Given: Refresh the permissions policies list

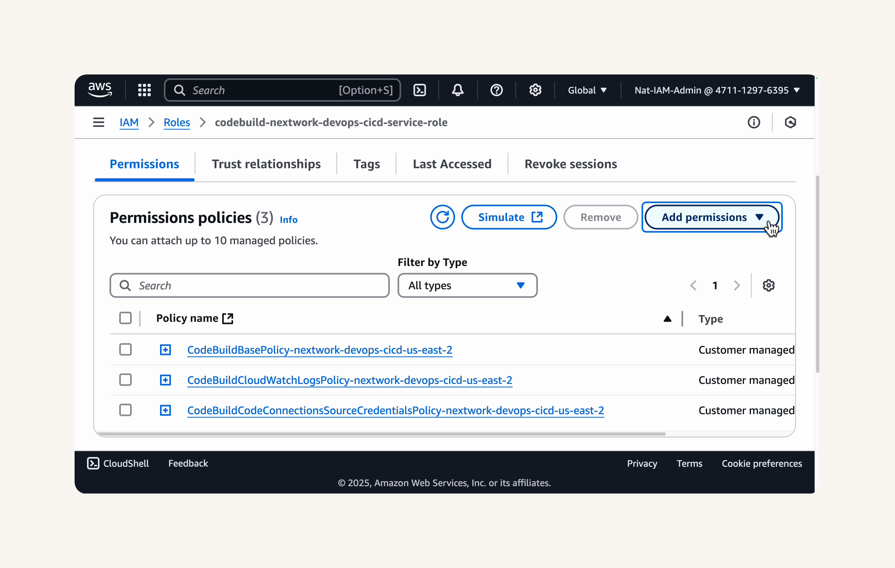Looking at the screenshot, I should pos(442,217).
